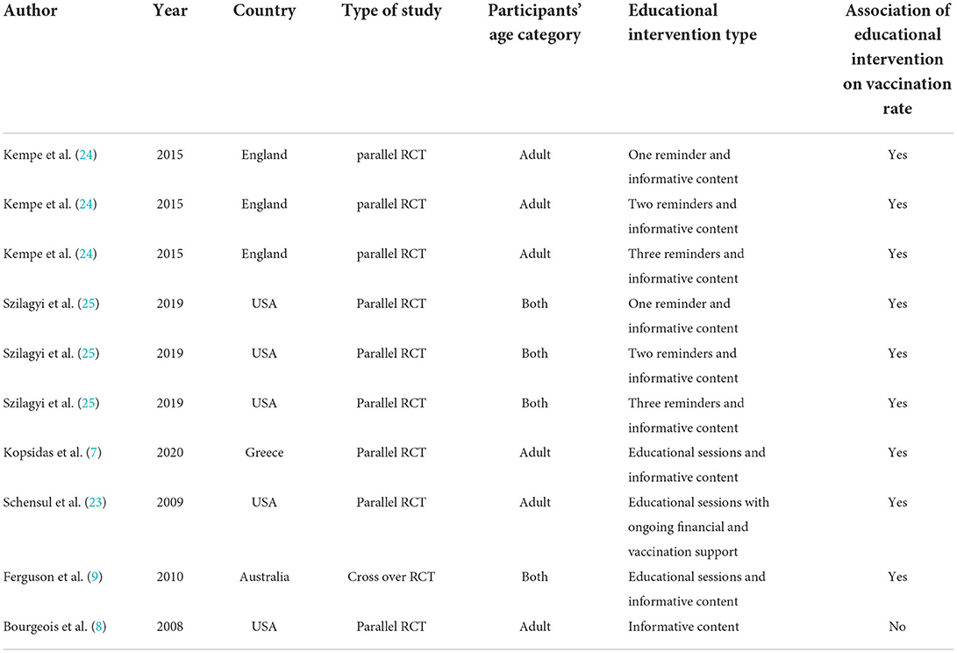Follow citation 25 in Szilagyi's two-reminders row
The image size is (957, 653).
click(x=90, y=354)
